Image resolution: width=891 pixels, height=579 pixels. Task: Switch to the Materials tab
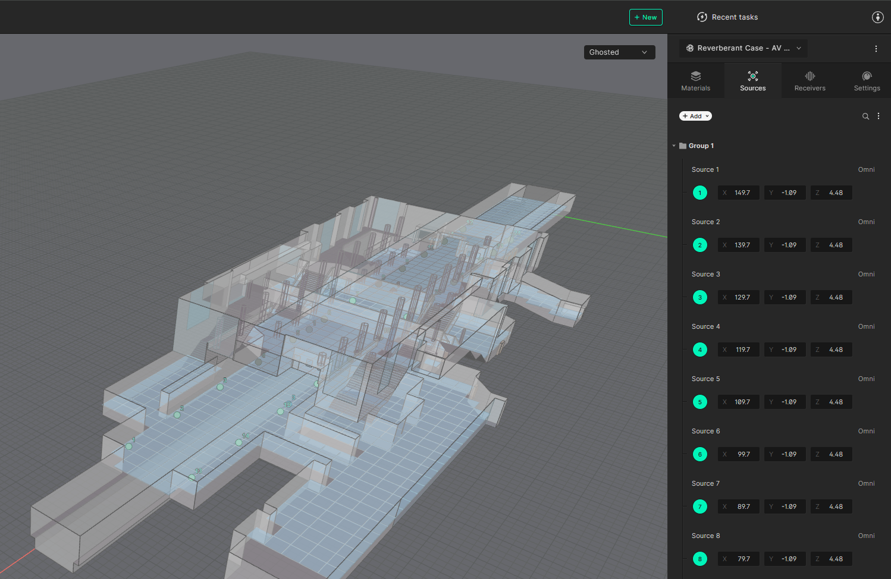695,81
